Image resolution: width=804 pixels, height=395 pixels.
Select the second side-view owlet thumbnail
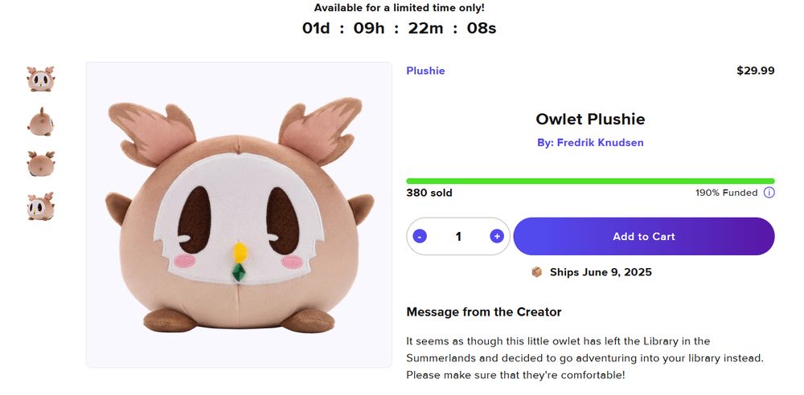pos(40,122)
